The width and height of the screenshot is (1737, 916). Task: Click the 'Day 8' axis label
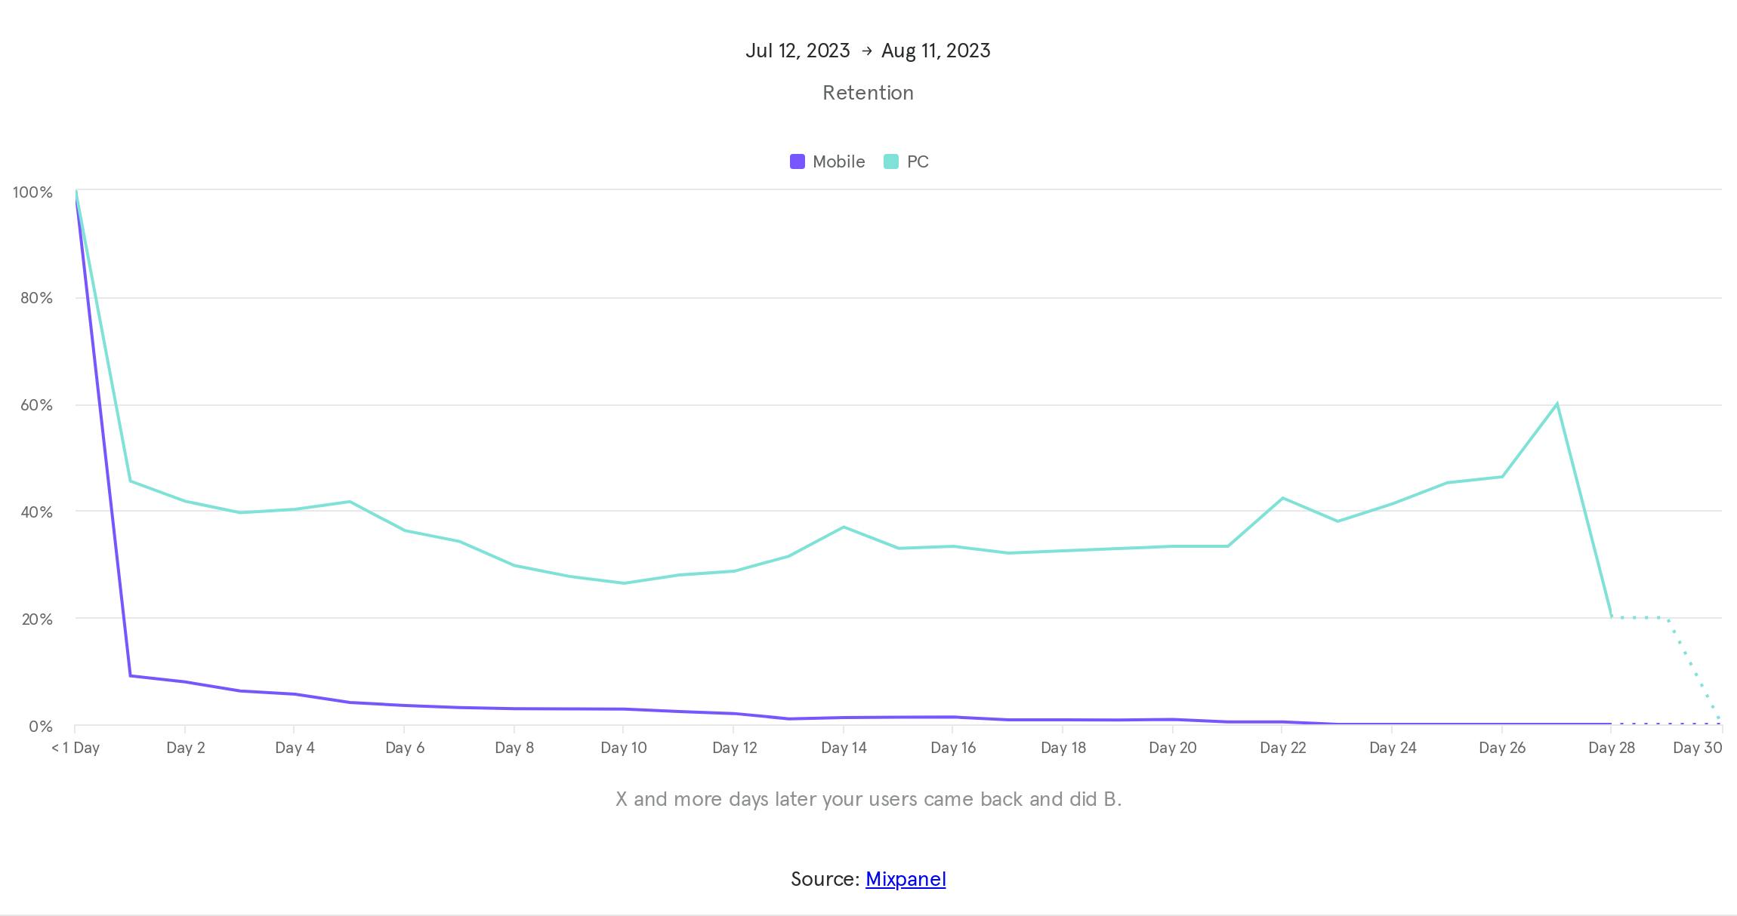[x=514, y=748]
